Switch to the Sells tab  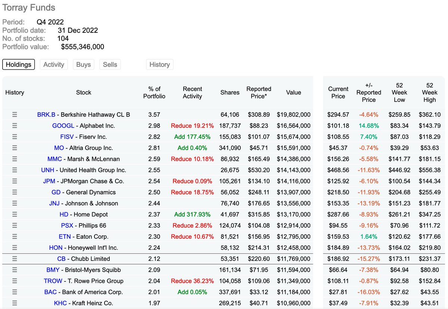tap(110, 65)
